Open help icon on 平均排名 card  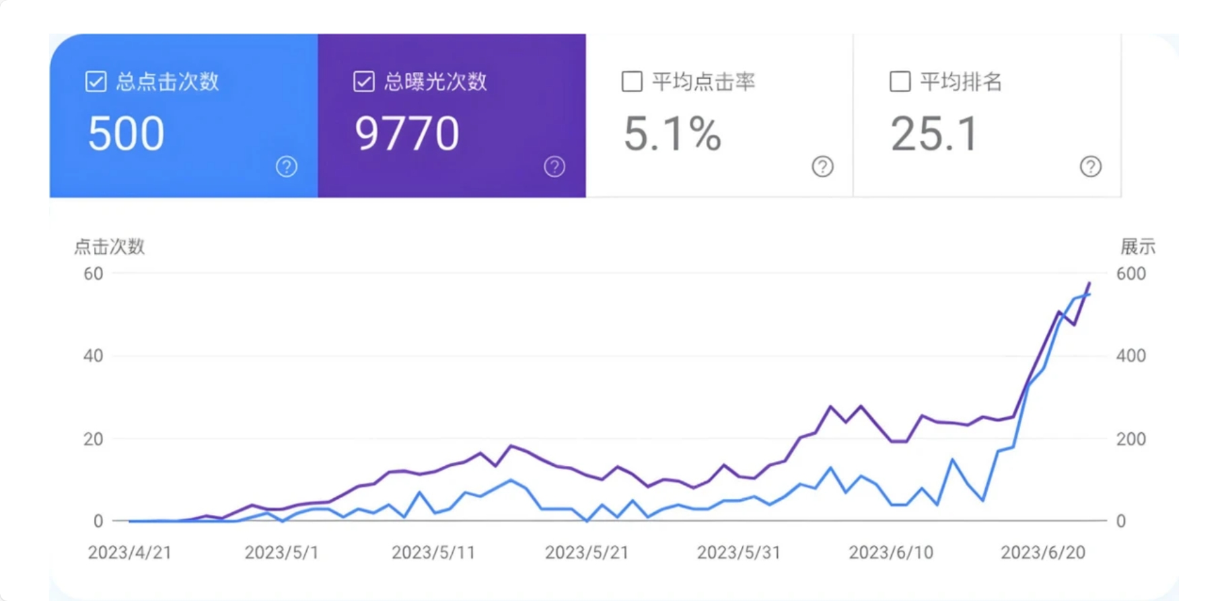point(1090,166)
